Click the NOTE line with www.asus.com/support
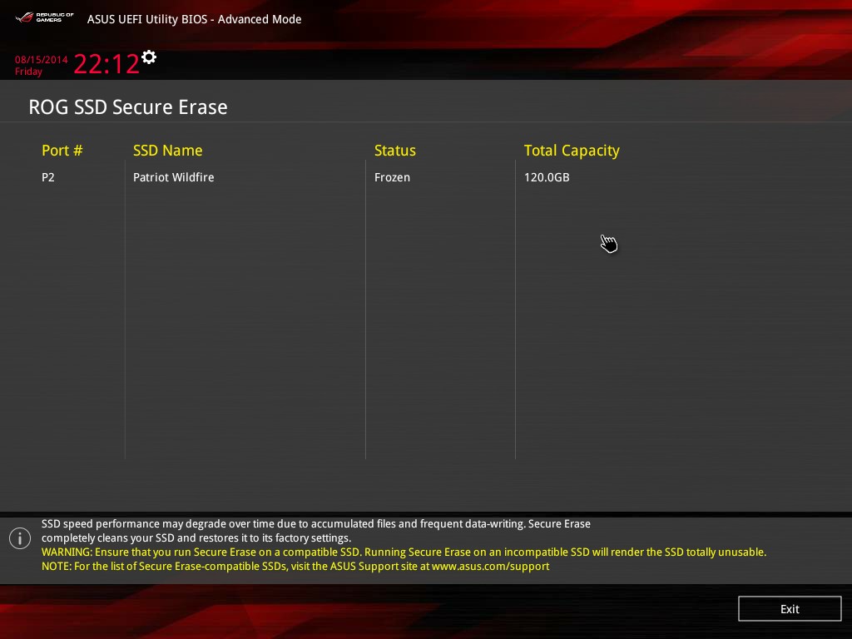Screen dimensions: 852x639 click(295, 566)
